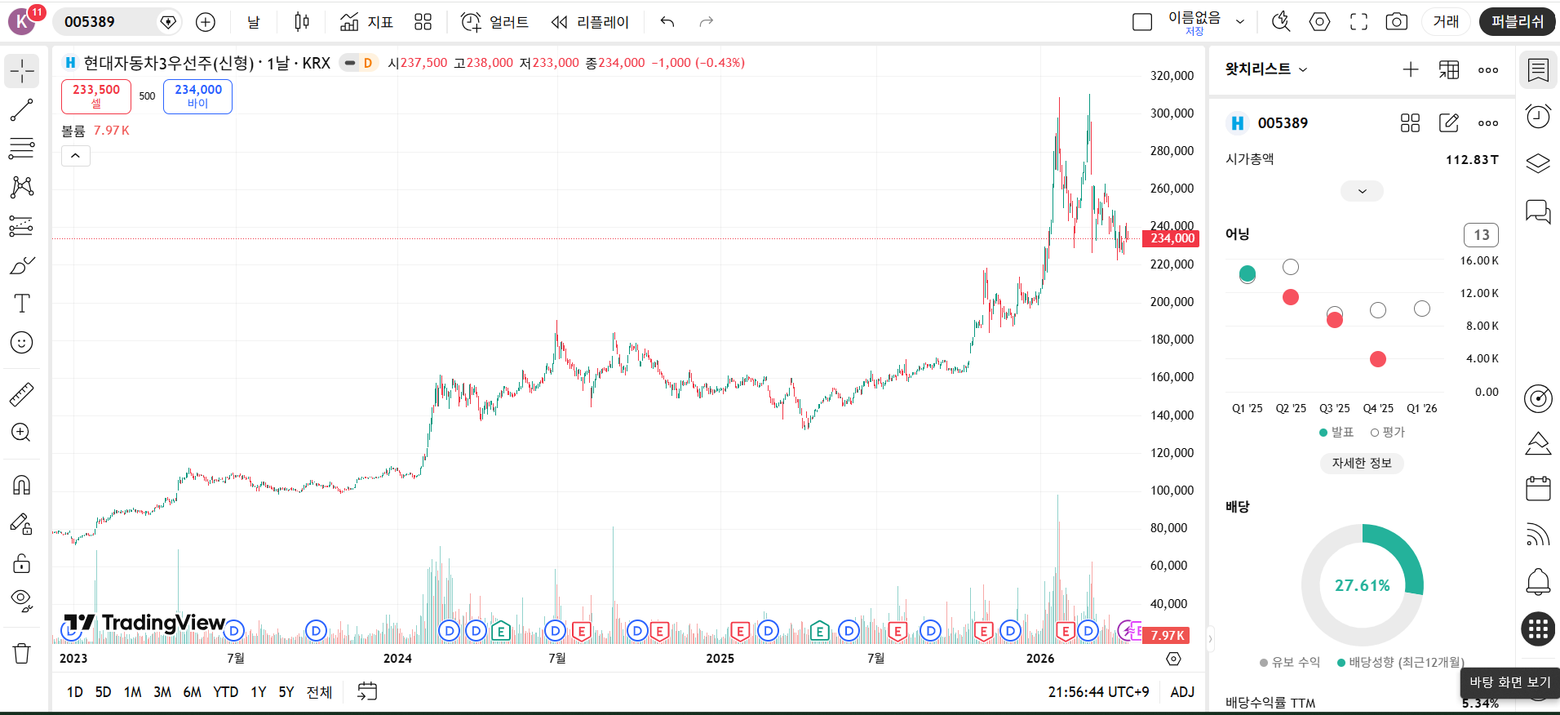
Task: Redo the last action
Action: click(707, 22)
